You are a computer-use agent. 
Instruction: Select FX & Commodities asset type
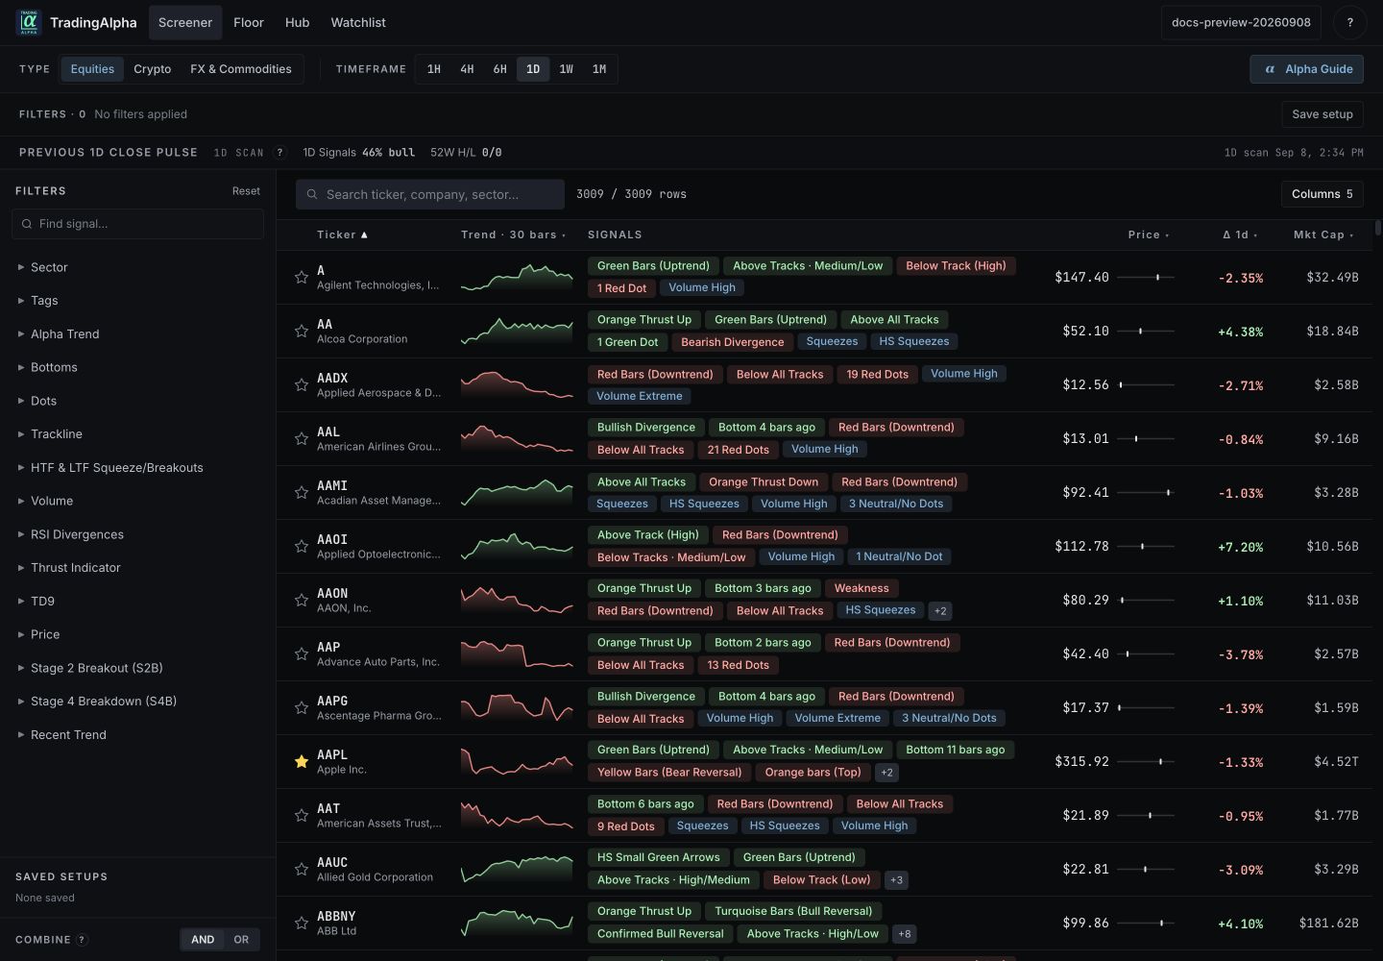pos(241,69)
